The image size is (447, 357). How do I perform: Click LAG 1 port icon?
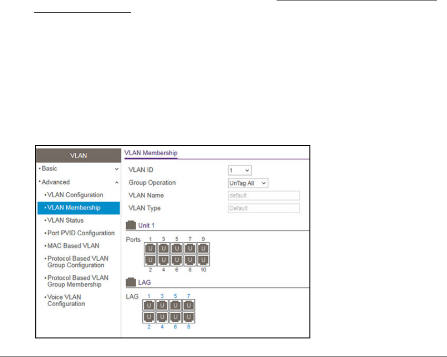point(149,306)
